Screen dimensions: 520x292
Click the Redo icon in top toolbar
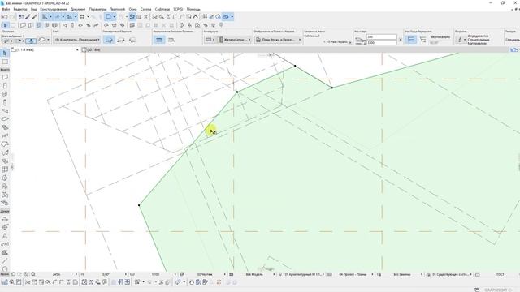(12, 16)
